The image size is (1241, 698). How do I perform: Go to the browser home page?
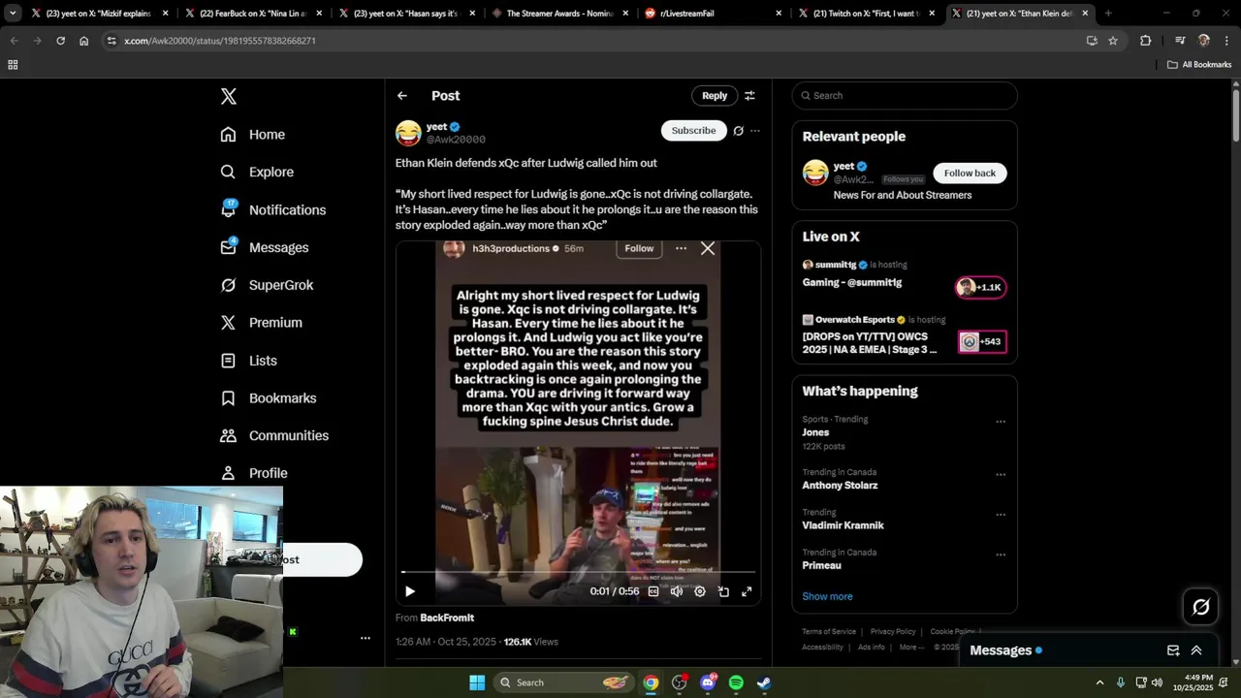point(84,41)
